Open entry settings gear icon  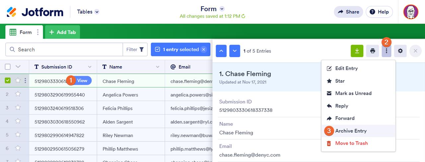point(400,51)
